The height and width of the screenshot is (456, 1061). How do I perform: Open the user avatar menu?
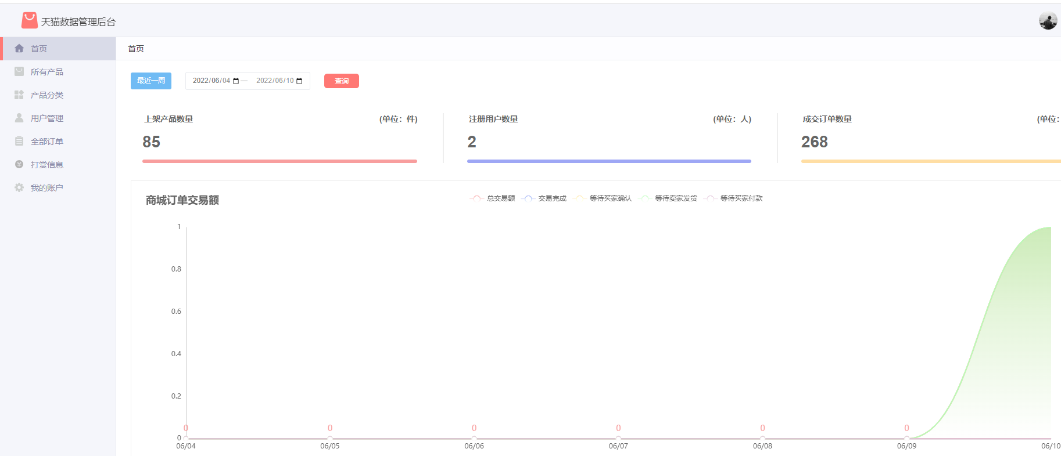click(x=1048, y=21)
